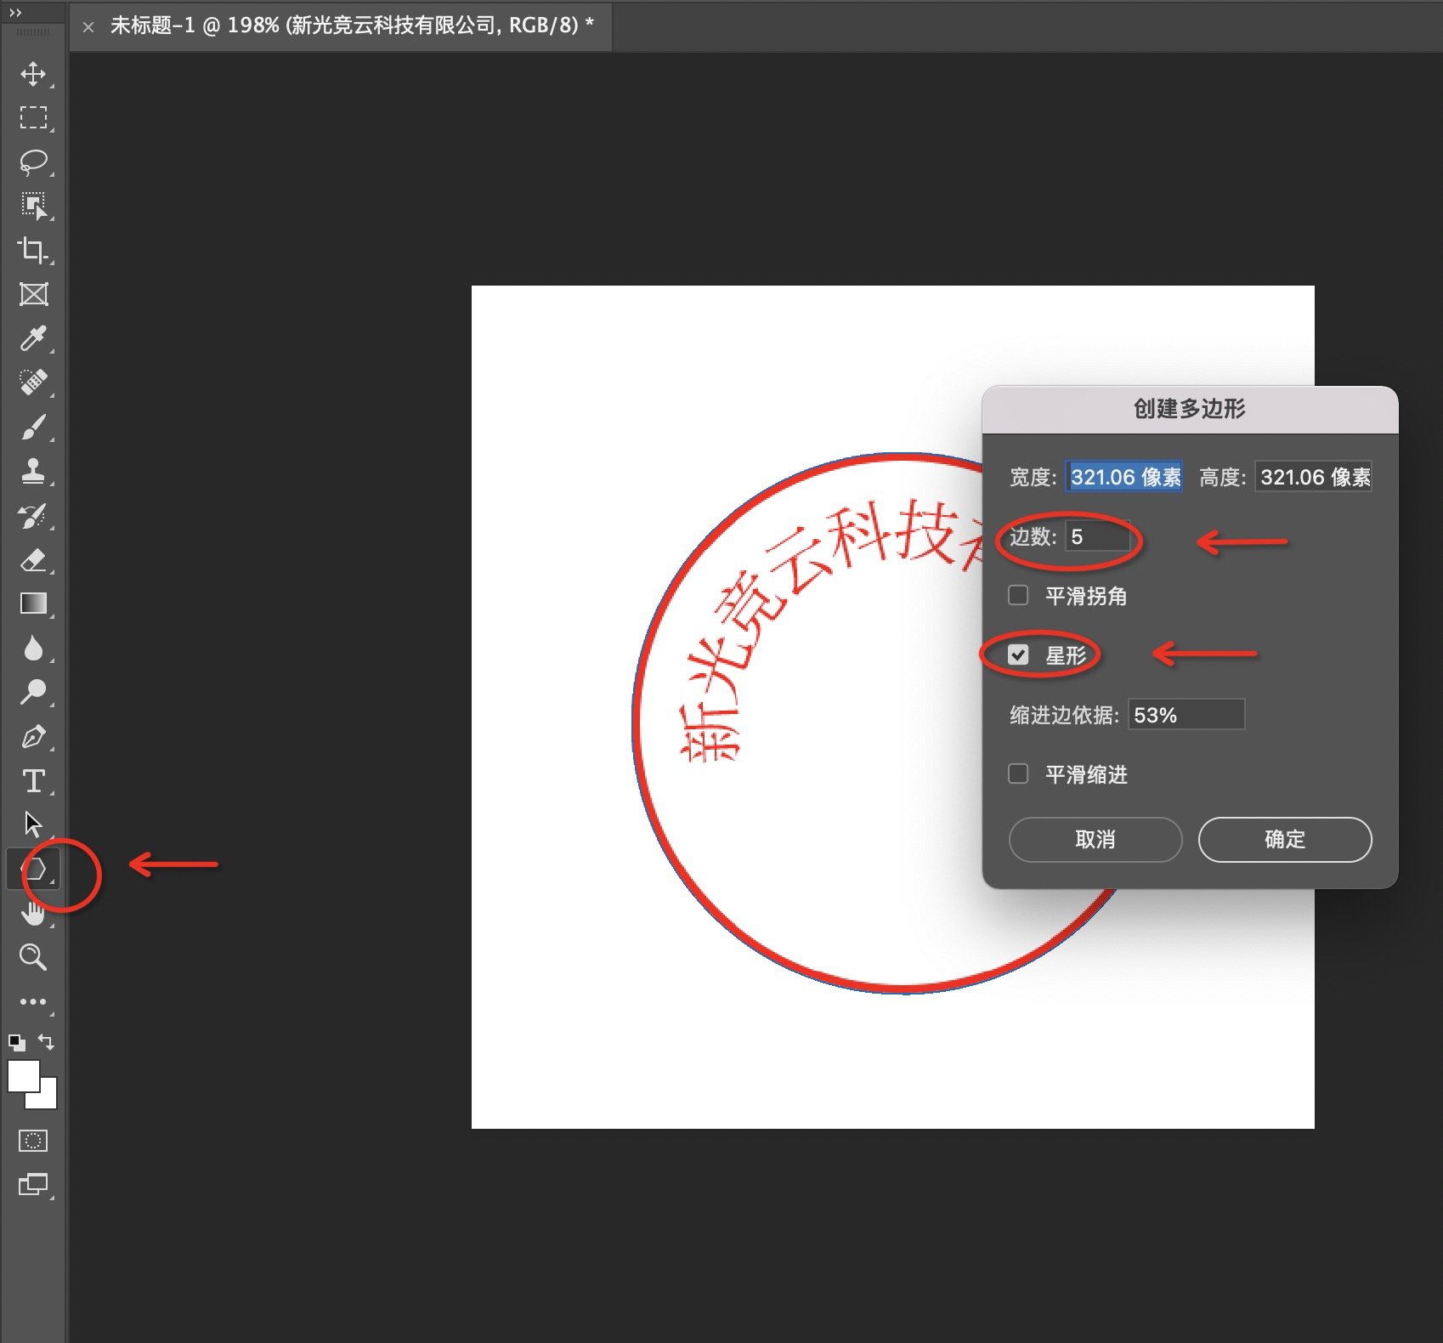Click the 宽度 input field
This screenshot has height=1343, width=1443.
coord(1124,477)
